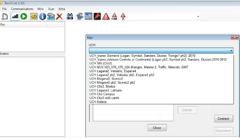Open the toolbar combo box dropdown arrow

click(198, 16)
